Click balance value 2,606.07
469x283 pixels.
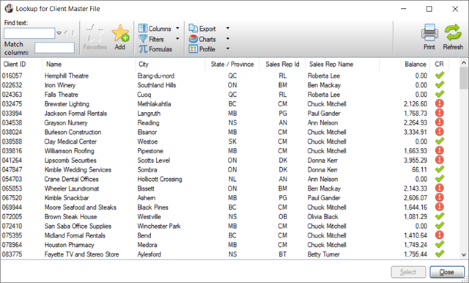pos(416,198)
